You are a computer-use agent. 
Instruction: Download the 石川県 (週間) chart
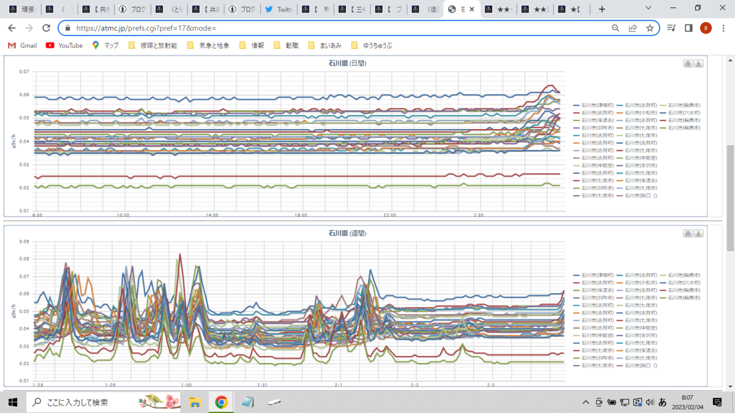[x=699, y=234]
